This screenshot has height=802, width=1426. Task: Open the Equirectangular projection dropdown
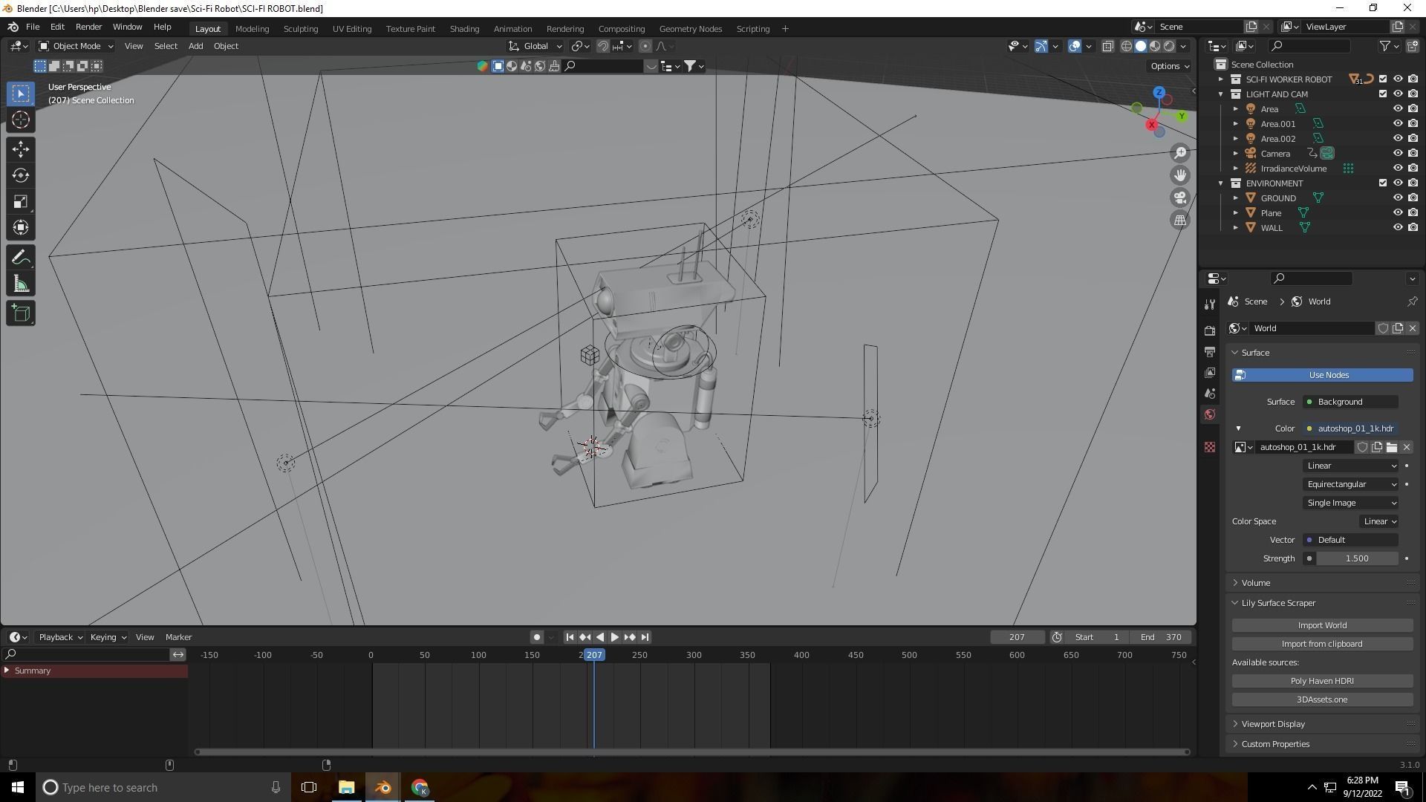(1351, 484)
